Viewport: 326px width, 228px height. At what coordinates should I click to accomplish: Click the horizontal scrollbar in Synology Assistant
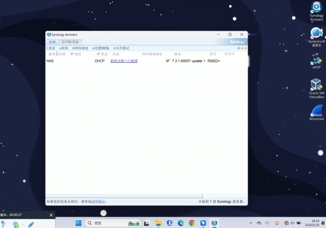(124, 196)
